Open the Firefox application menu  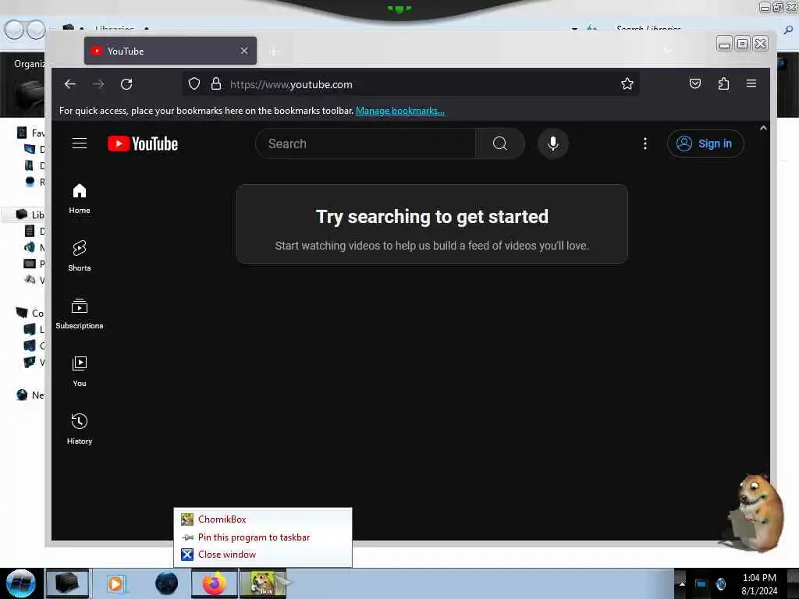tap(751, 83)
